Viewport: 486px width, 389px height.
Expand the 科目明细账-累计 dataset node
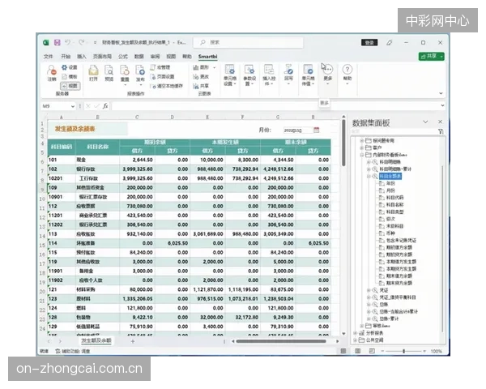pyautogui.click(x=369, y=169)
